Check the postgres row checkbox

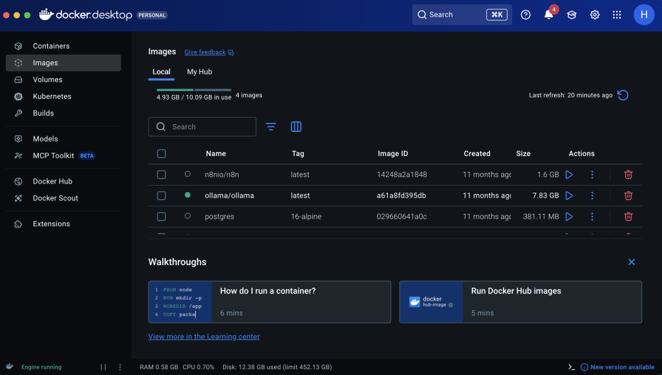tap(161, 217)
